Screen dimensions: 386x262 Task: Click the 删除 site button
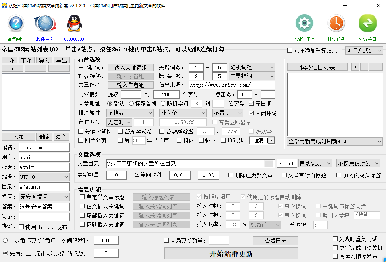44,137
